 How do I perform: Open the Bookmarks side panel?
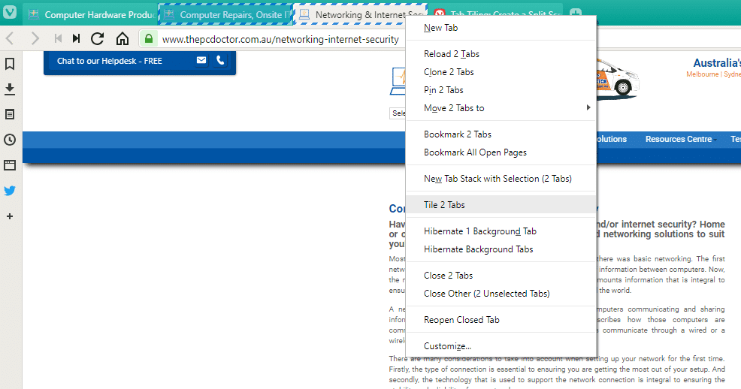click(10, 64)
